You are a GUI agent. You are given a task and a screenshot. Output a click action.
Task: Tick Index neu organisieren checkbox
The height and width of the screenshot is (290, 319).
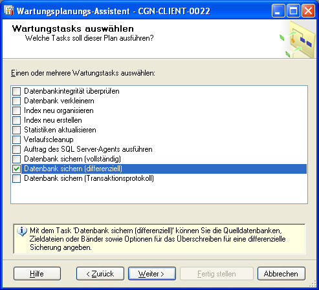point(16,110)
